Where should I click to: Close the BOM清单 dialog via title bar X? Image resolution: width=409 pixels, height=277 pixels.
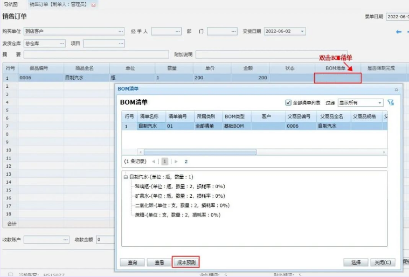(x=396, y=89)
